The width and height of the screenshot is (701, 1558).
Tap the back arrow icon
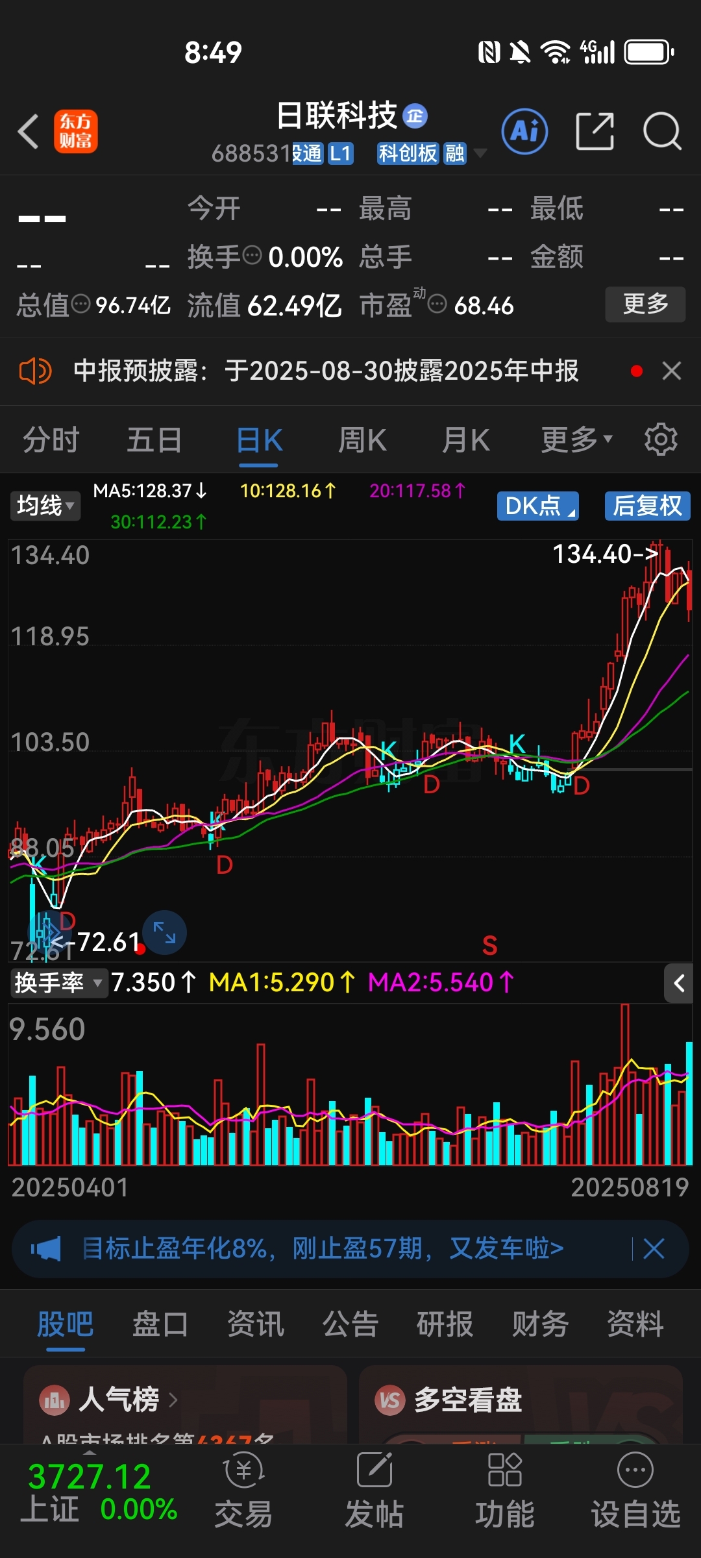coord(29,131)
